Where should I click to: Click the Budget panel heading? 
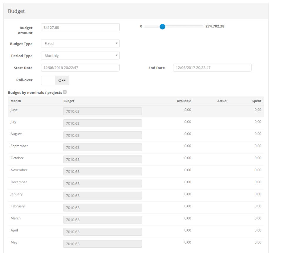[x=16, y=11]
